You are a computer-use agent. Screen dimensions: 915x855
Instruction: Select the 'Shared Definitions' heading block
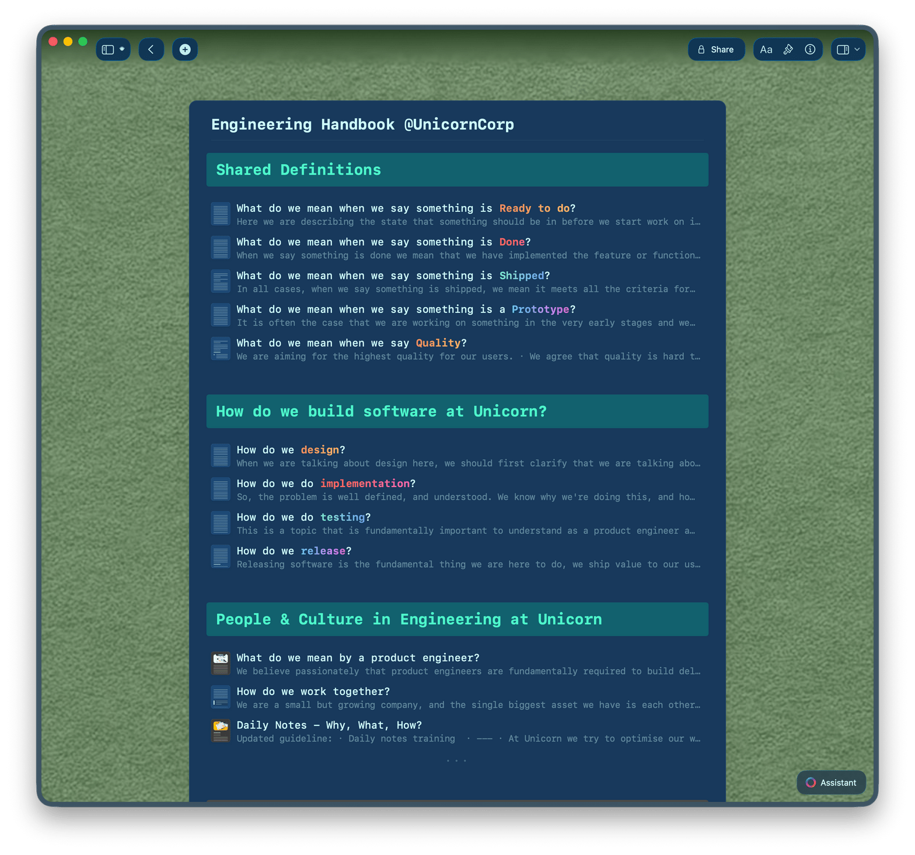click(457, 170)
